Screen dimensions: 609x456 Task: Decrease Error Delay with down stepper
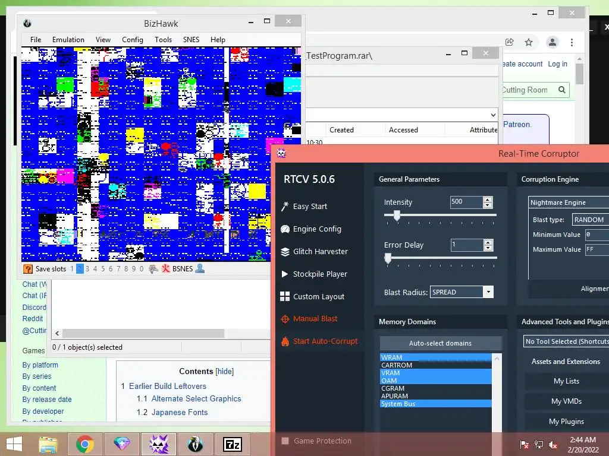(x=488, y=248)
